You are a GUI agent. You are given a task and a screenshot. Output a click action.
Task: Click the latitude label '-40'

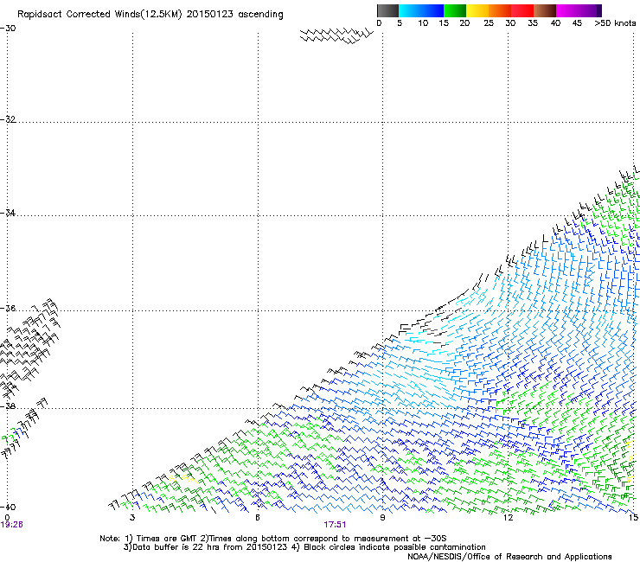8,507
